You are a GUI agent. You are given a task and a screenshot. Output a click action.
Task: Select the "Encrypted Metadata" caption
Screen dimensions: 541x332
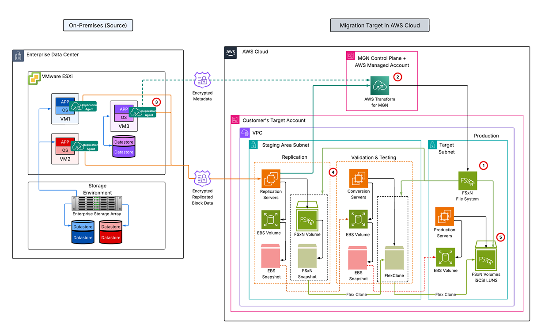(202, 96)
